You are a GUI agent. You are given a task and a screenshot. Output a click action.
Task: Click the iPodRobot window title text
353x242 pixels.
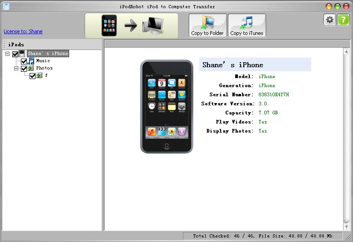(x=167, y=6)
